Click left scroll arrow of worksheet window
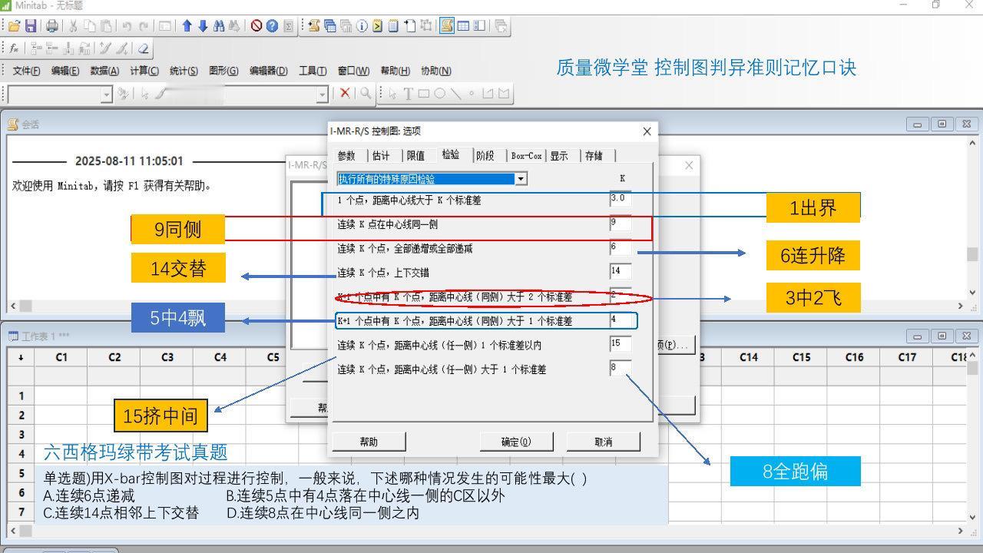 14,531
